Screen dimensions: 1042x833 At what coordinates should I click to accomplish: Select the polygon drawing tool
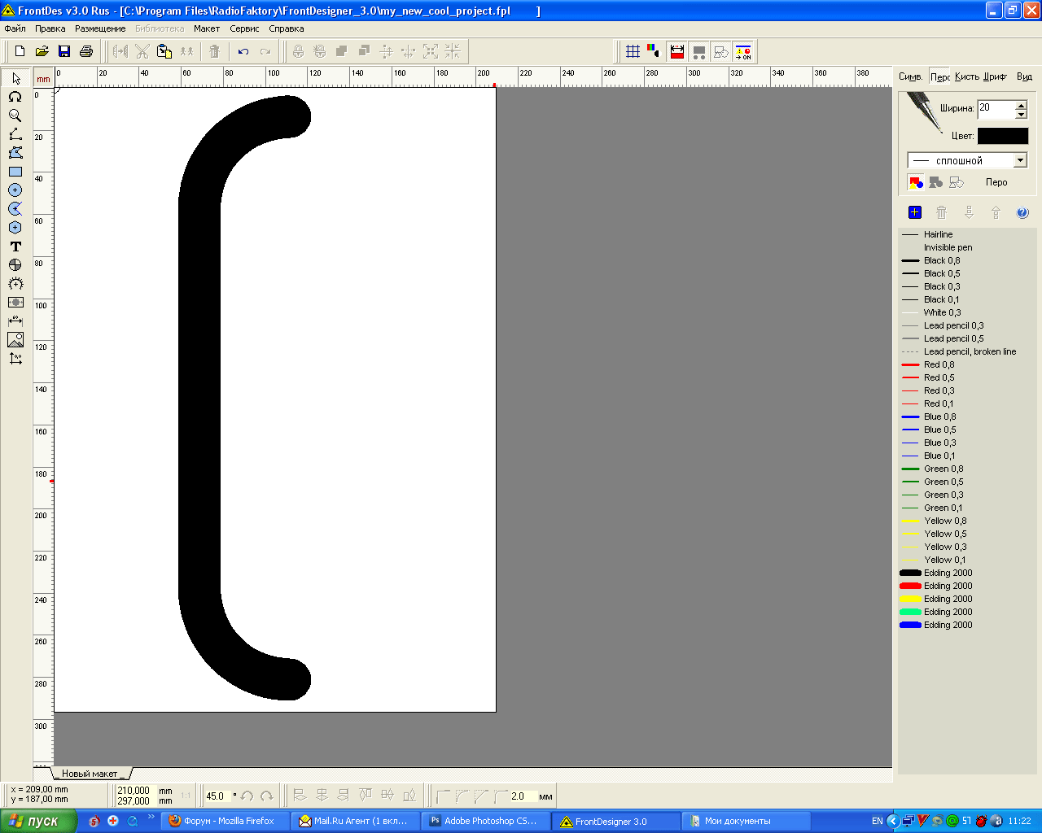pos(15,153)
